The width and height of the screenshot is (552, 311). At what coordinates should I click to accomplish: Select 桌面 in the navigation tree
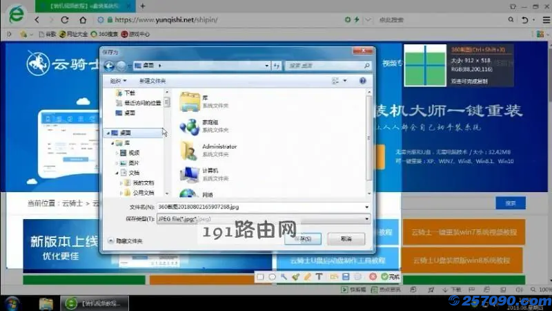coord(125,133)
